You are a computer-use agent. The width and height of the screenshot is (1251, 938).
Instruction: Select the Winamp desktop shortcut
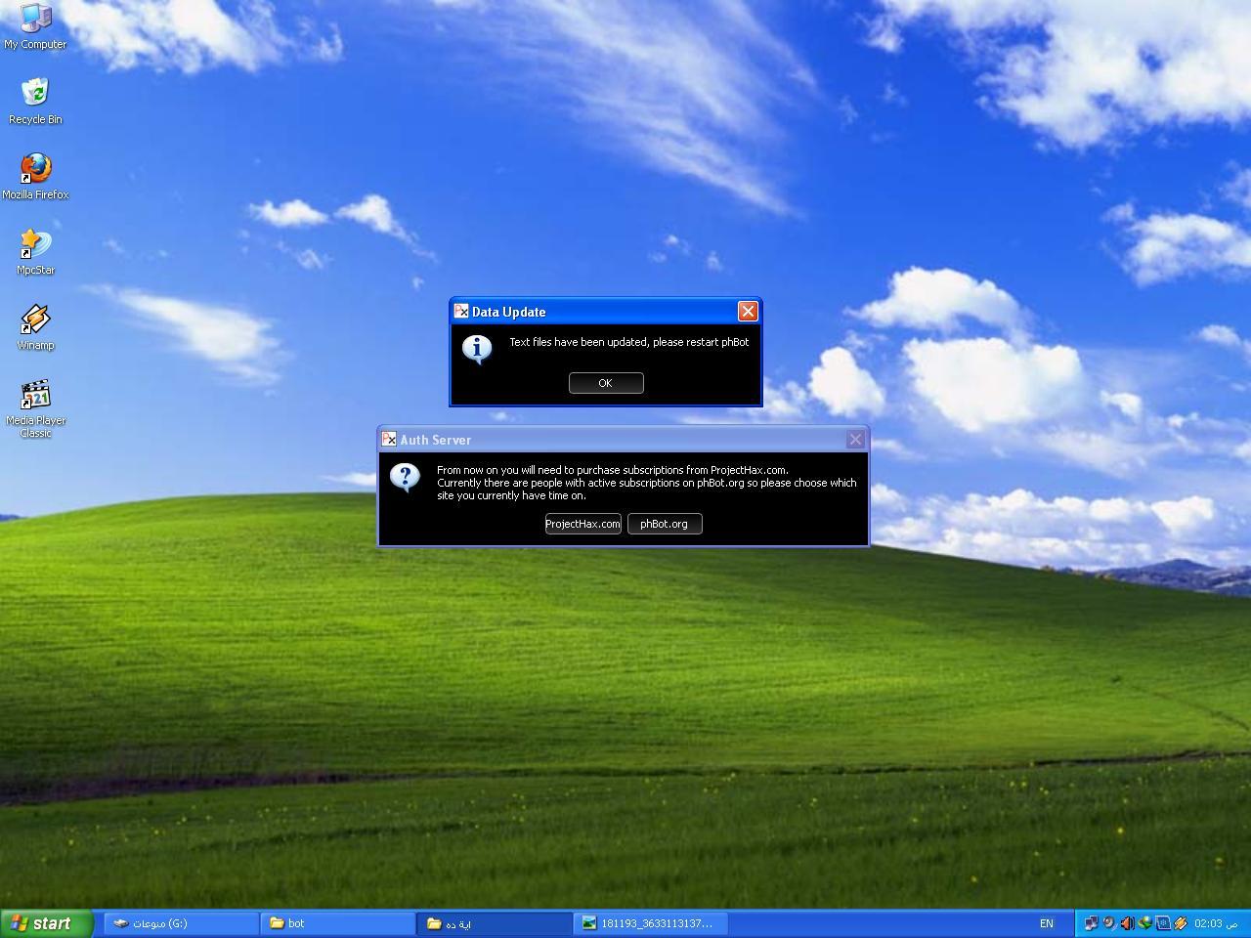(35, 327)
